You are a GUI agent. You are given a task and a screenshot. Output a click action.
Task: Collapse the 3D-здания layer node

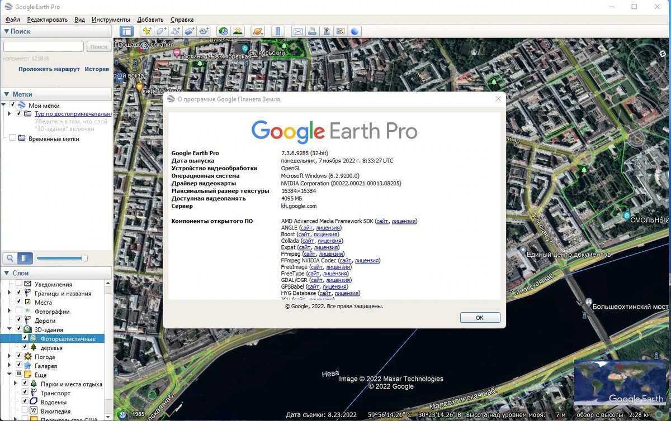tap(9, 329)
